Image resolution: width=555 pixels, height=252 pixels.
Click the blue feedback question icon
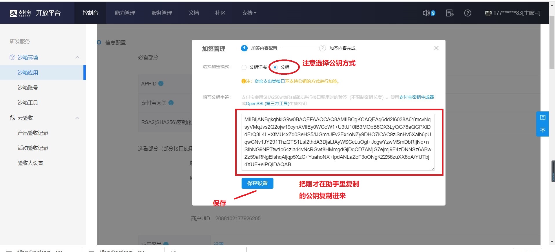(x=543, y=117)
